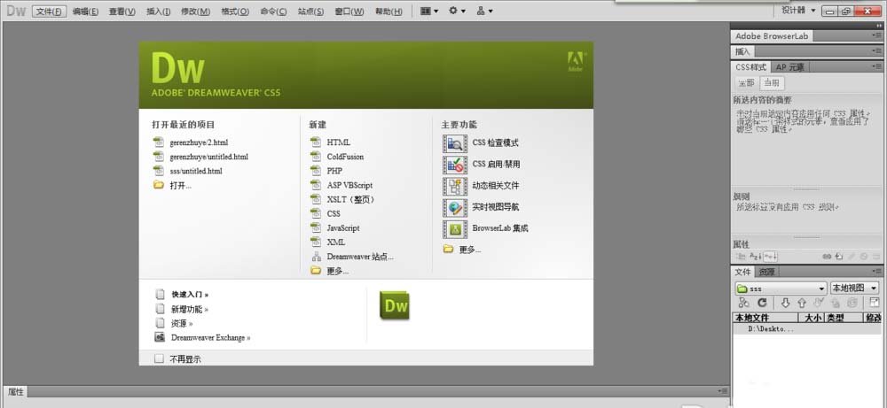Image resolution: width=887 pixels, height=408 pixels.
Task: Create a new ASP VBScript document
Action: 349,185
